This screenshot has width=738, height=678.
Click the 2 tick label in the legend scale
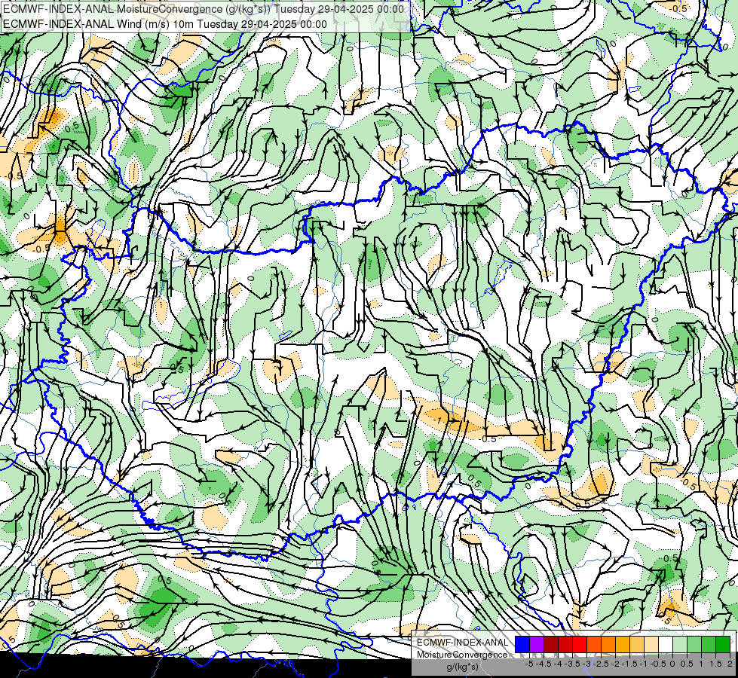pyautogui.click(x=730, y=664)
